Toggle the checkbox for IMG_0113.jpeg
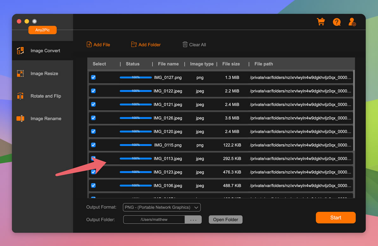 coord(93,158)
